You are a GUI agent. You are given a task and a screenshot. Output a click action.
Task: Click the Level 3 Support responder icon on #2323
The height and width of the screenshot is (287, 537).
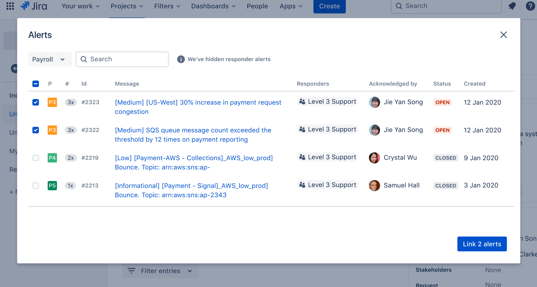click(x=302, y=101)
